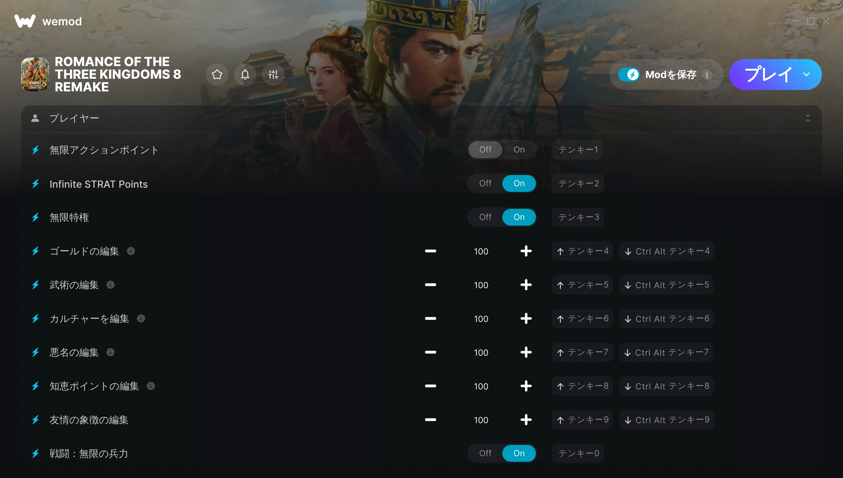
Task: Click the プレイ button
Action: 768,75
